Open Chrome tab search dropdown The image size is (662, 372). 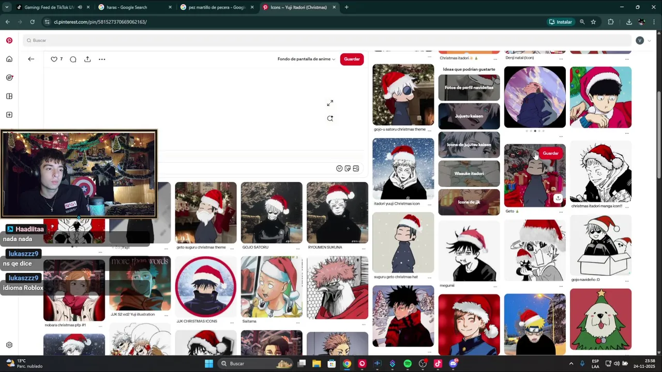[x=7, y=7]
